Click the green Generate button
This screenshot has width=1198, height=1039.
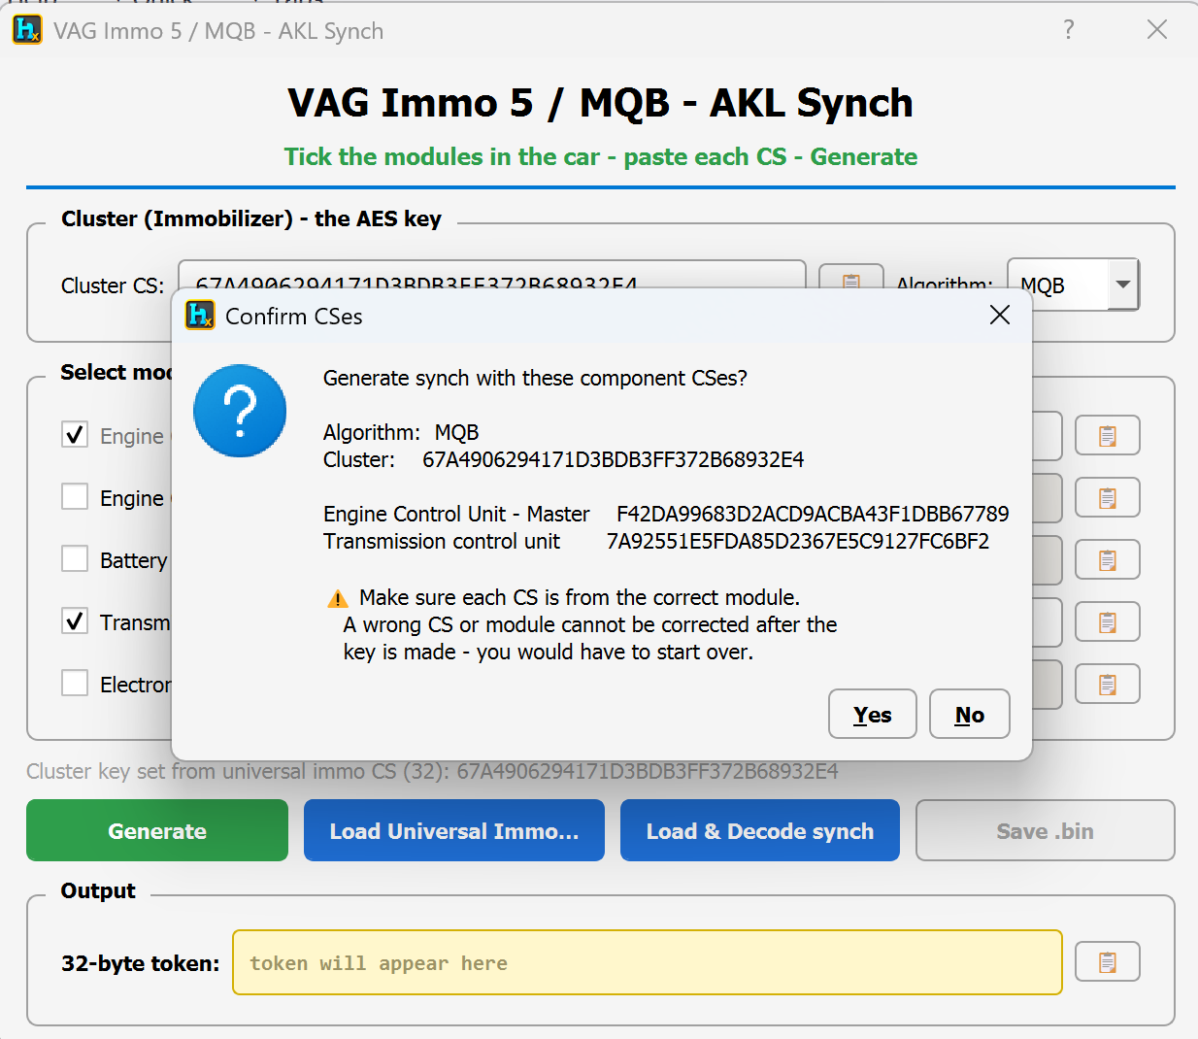157,830
